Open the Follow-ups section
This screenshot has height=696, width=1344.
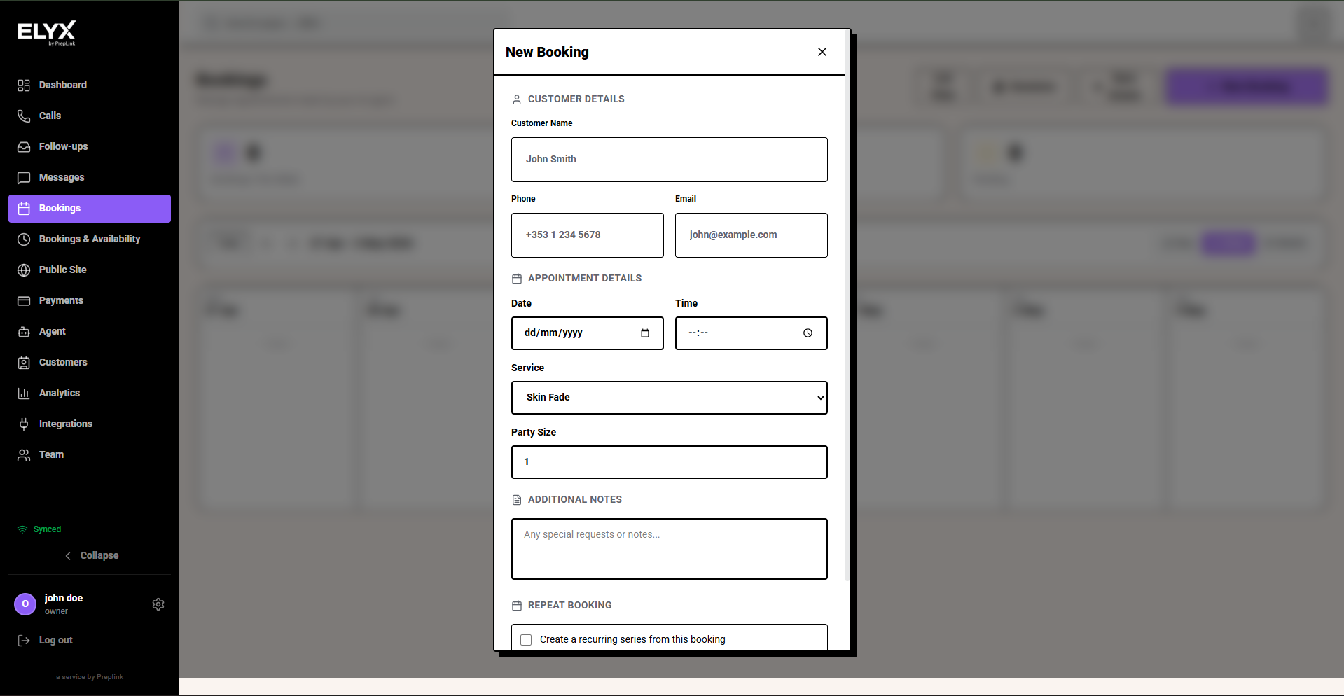click(90, 146)
